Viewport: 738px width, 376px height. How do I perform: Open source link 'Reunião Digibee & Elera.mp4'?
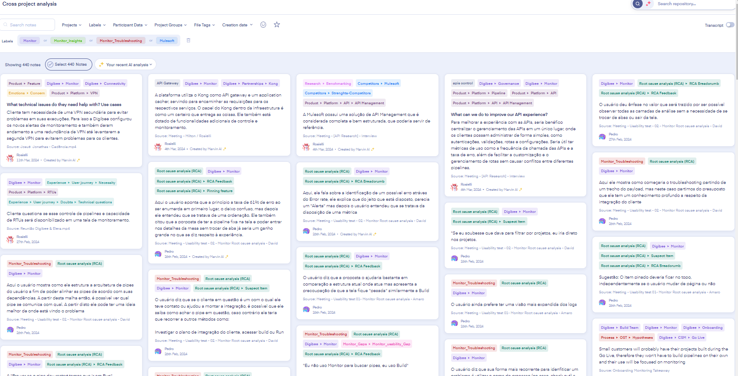pos(45,228)
